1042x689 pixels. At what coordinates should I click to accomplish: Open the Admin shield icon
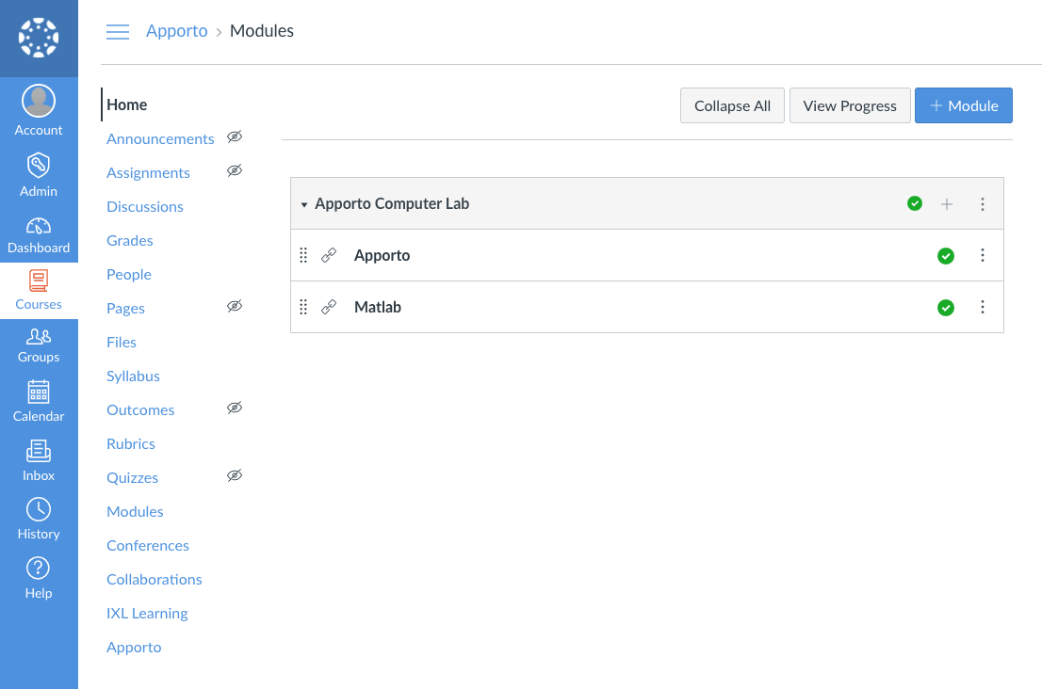39,166
